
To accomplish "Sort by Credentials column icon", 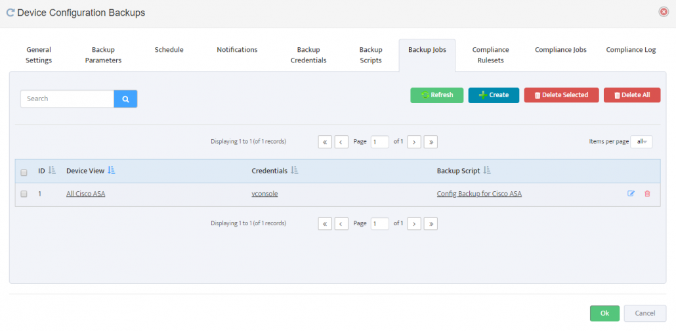I will [x=295, y=171].
